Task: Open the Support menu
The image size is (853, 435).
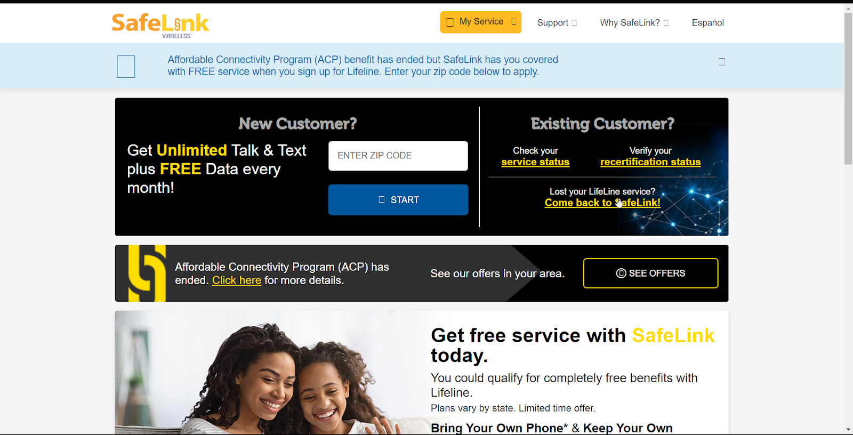Action: coord(553,22)
